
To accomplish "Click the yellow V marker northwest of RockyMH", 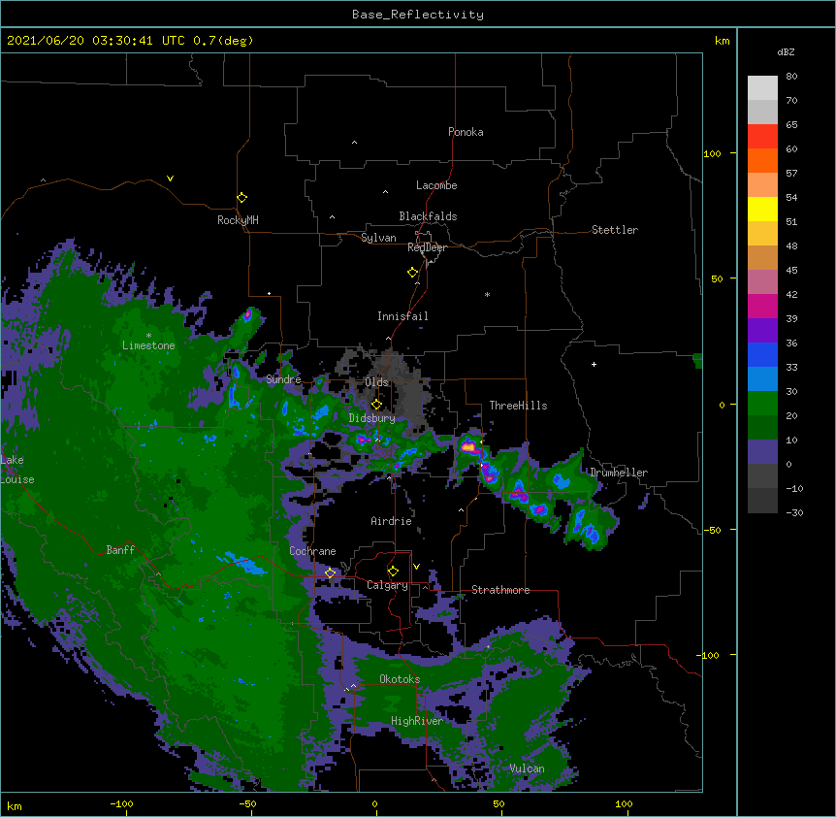I will click(x=170, y=179).
